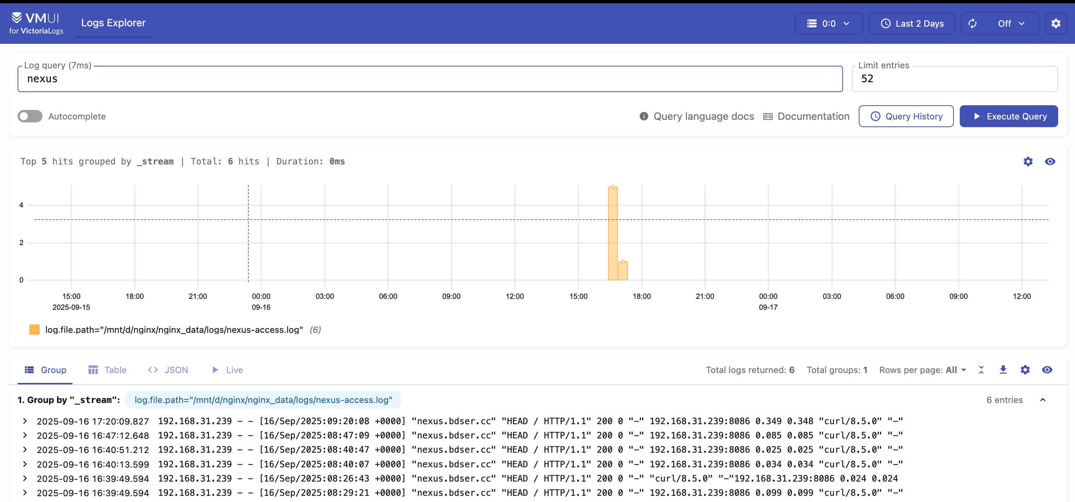Hide the hits chart with the eye icon
Screen dimensions: 1075x502
1050,161
